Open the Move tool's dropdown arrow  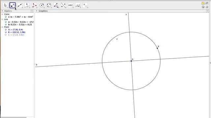[x=8, y=8]
